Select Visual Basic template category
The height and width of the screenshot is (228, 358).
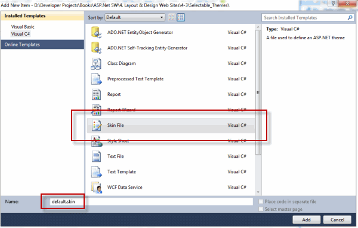tap(23, 27)
